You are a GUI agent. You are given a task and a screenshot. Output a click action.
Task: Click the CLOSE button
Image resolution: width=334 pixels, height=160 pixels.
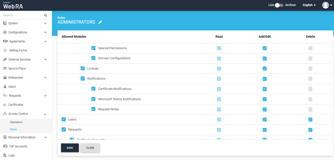[90, 148]
